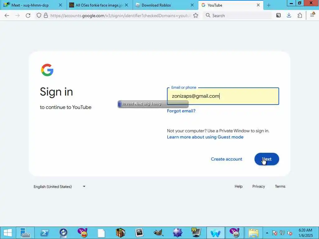The height and width of the screenshot is (239, 319).
Task: Launch PowerShell from the taskbar
Action: point(44,233)
